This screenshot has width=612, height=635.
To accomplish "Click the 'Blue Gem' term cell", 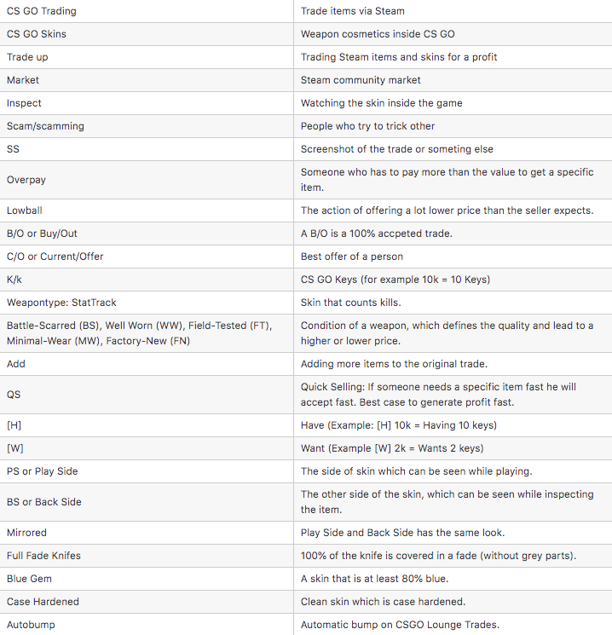I will click(30, 579).
